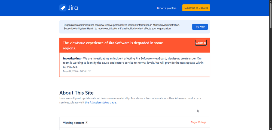Click the Subscribe to Updates button
The image size is (272, 130).
196,8
